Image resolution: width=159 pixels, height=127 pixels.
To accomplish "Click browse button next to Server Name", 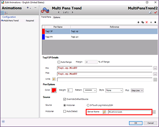I will [154, 112].
